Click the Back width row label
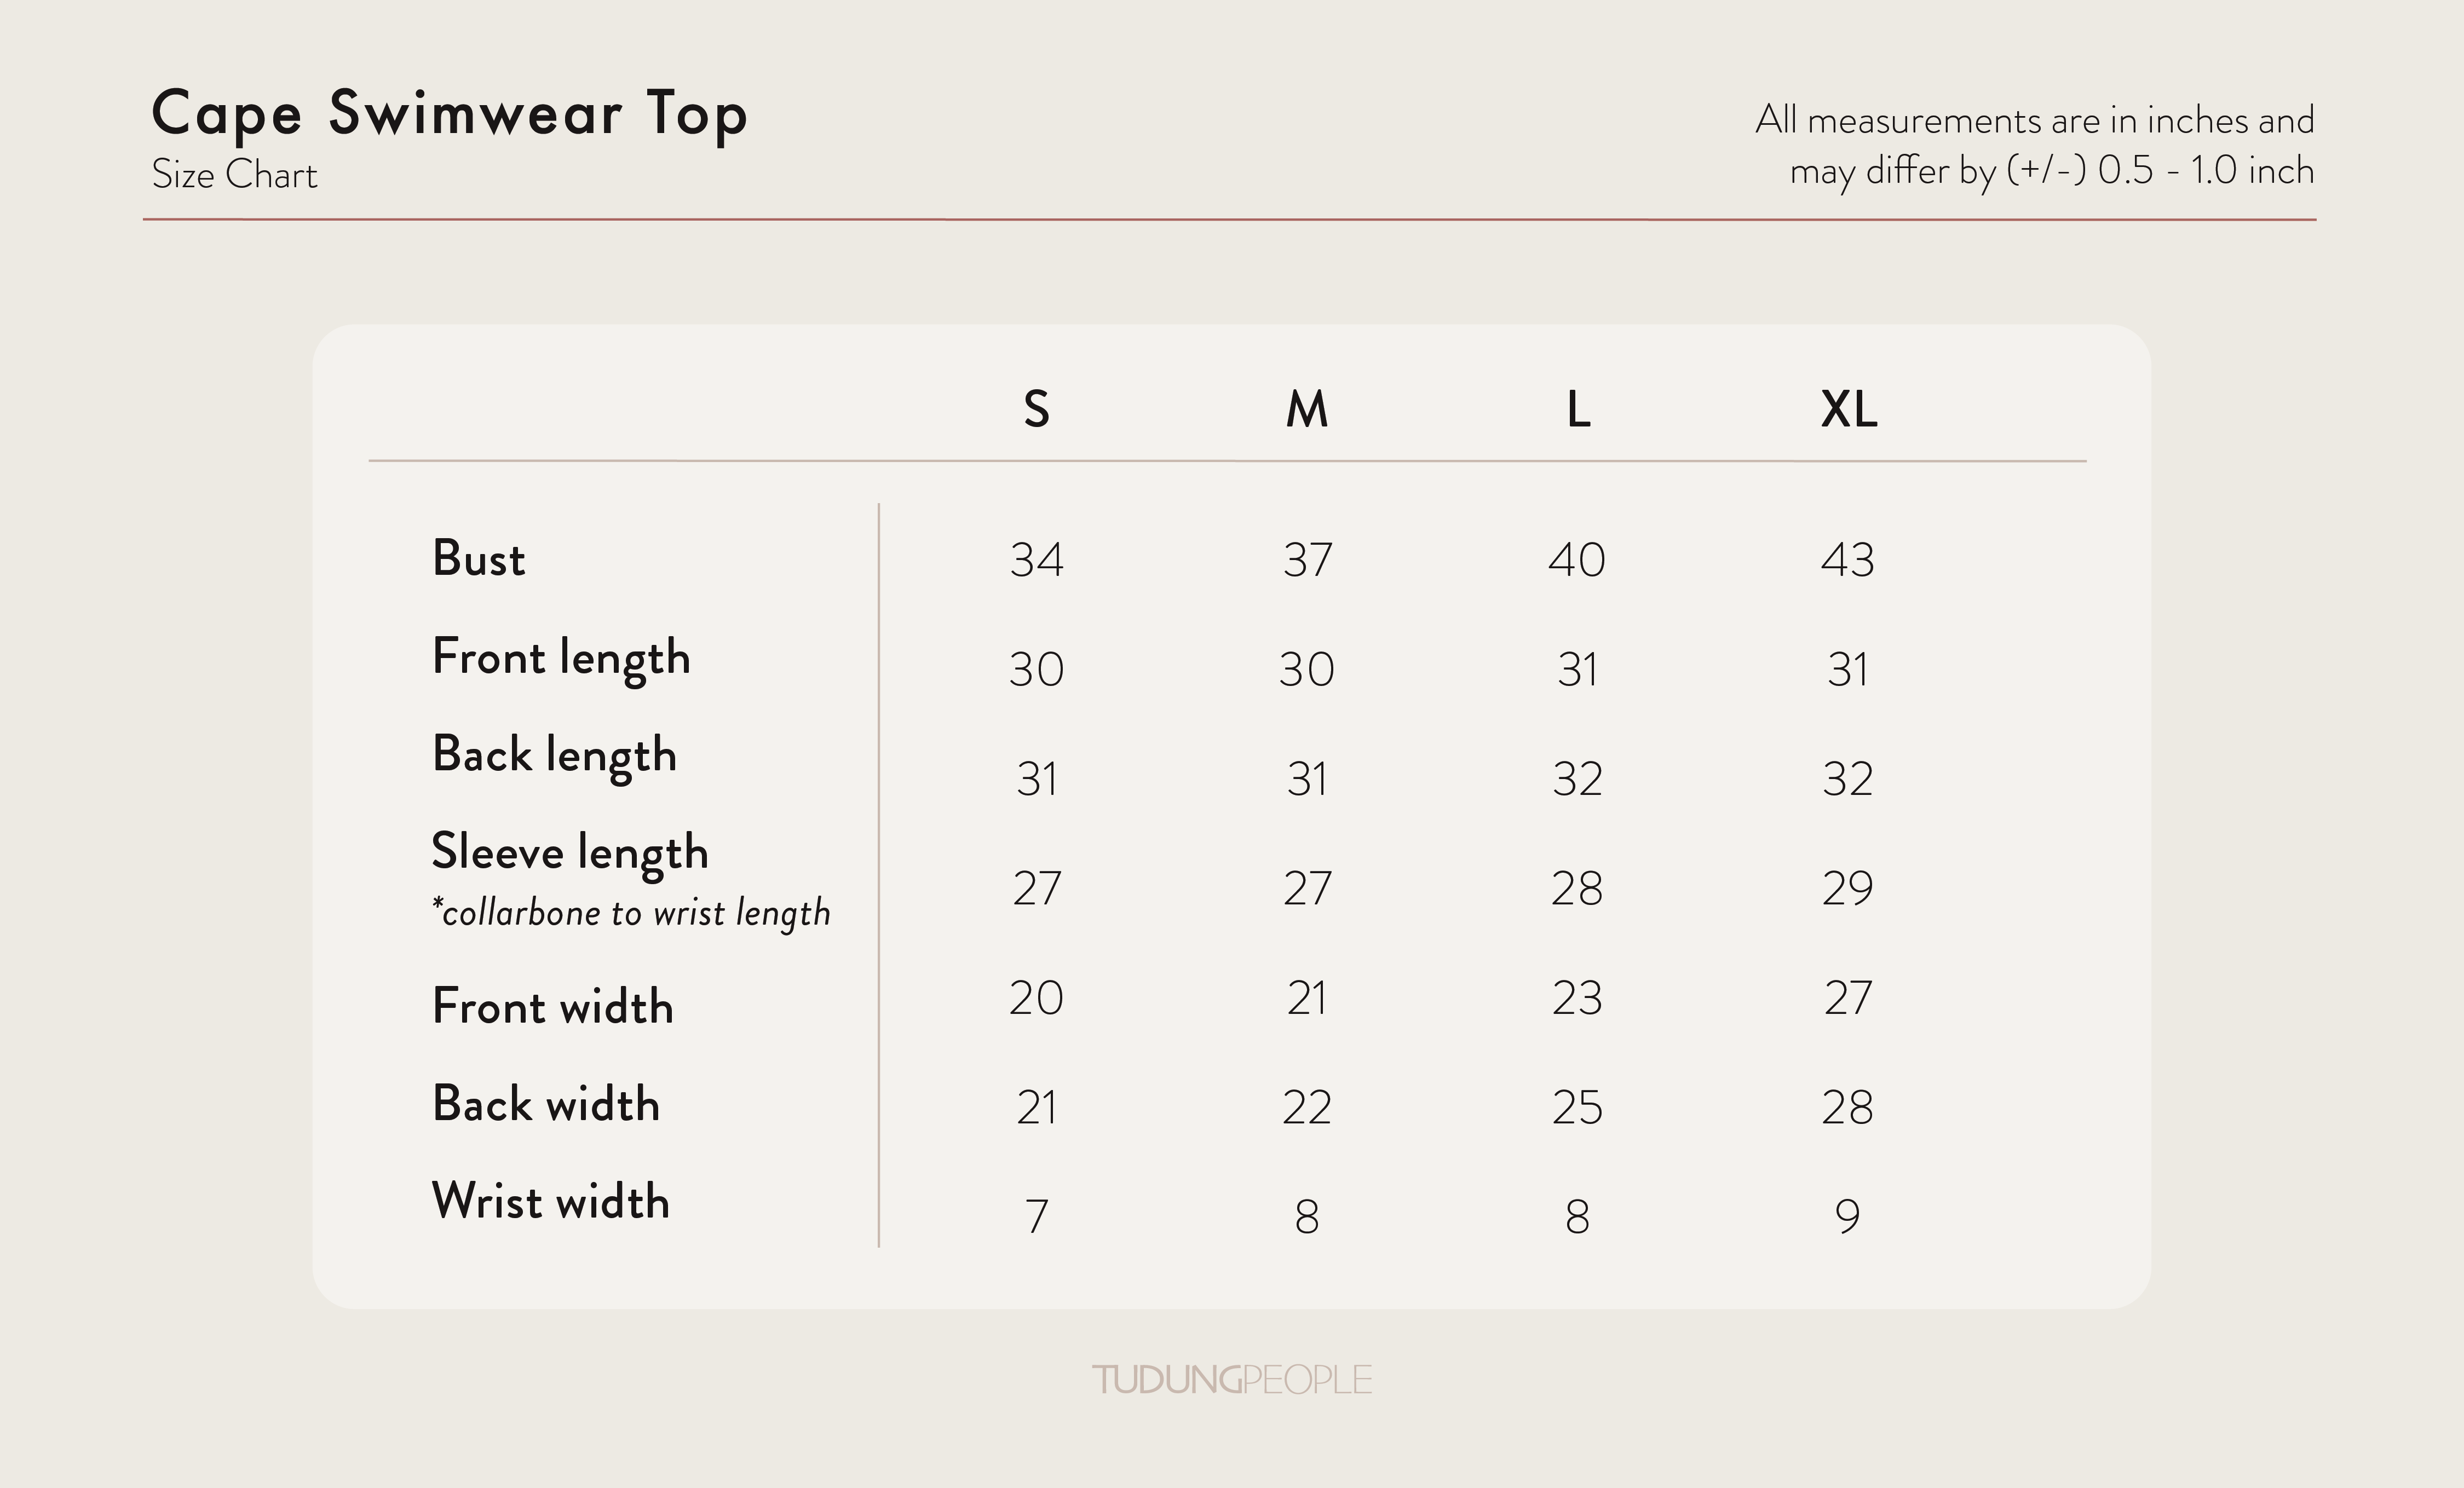The width and height of the screenshot is (2464, 1488). 546,1104
